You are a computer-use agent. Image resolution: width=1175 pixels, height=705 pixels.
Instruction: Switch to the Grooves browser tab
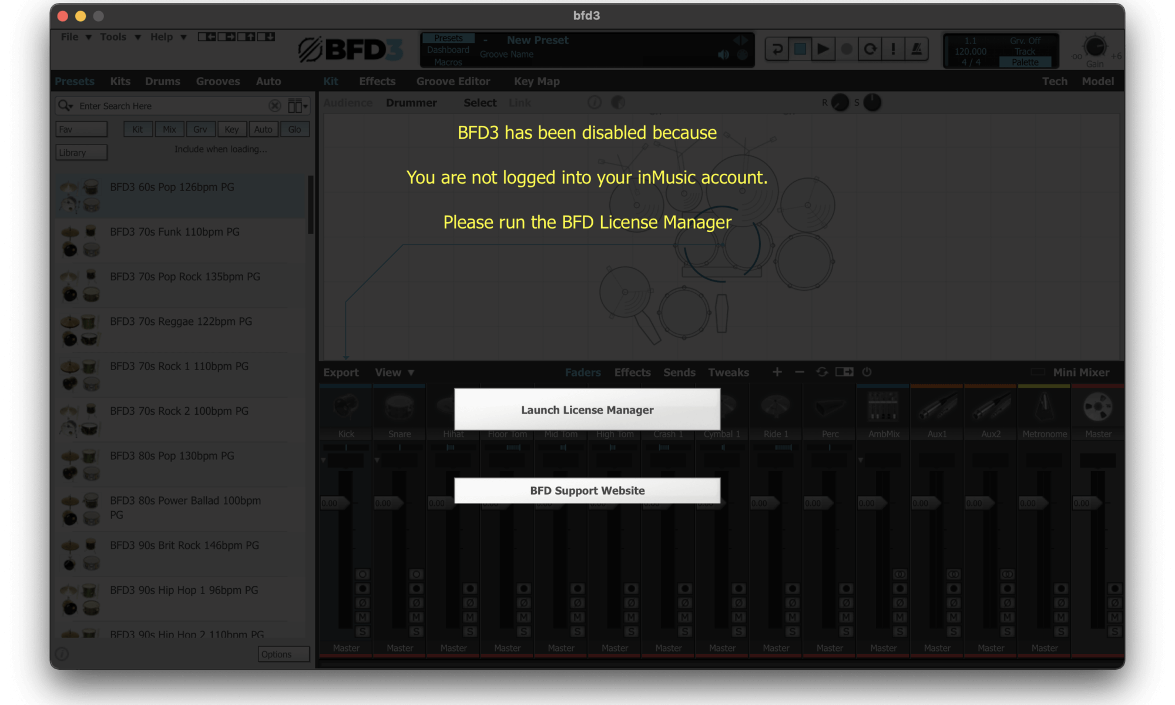pyautogui.click(x=218, y=81)
